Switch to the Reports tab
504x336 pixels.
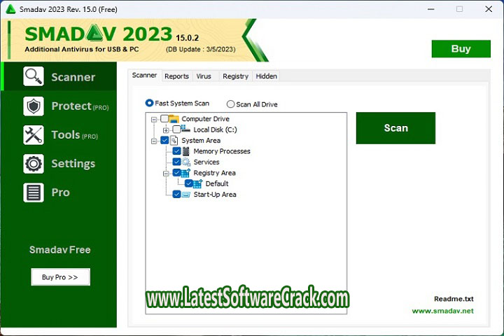[176, 76]
